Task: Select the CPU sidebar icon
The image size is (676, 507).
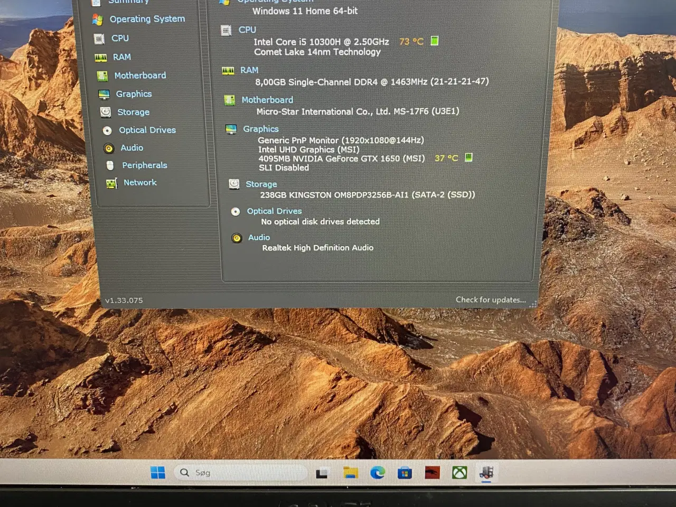Action: point(100,38)
